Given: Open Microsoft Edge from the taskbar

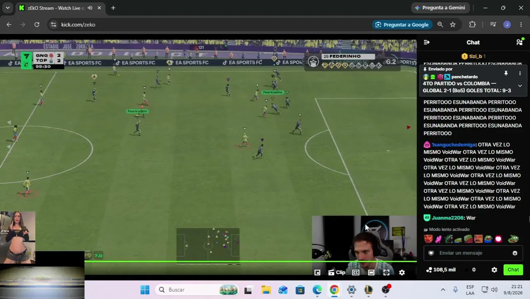Looking at the screenshot, I should point(317,290).
